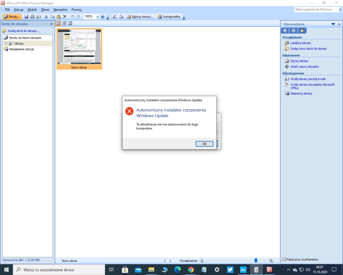Viewport: 343px width, 275px height.
Task: Click the Print icon in the toolbar
Action: [x=32, y=17]
